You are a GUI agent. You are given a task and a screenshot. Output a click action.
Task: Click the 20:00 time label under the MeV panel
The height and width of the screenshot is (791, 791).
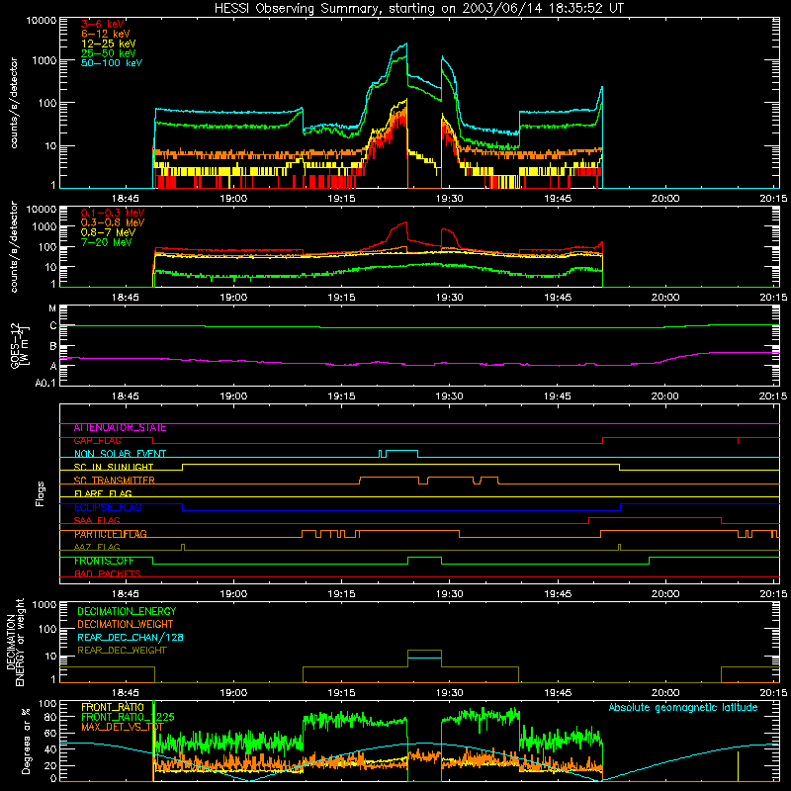tap(664, 298)
